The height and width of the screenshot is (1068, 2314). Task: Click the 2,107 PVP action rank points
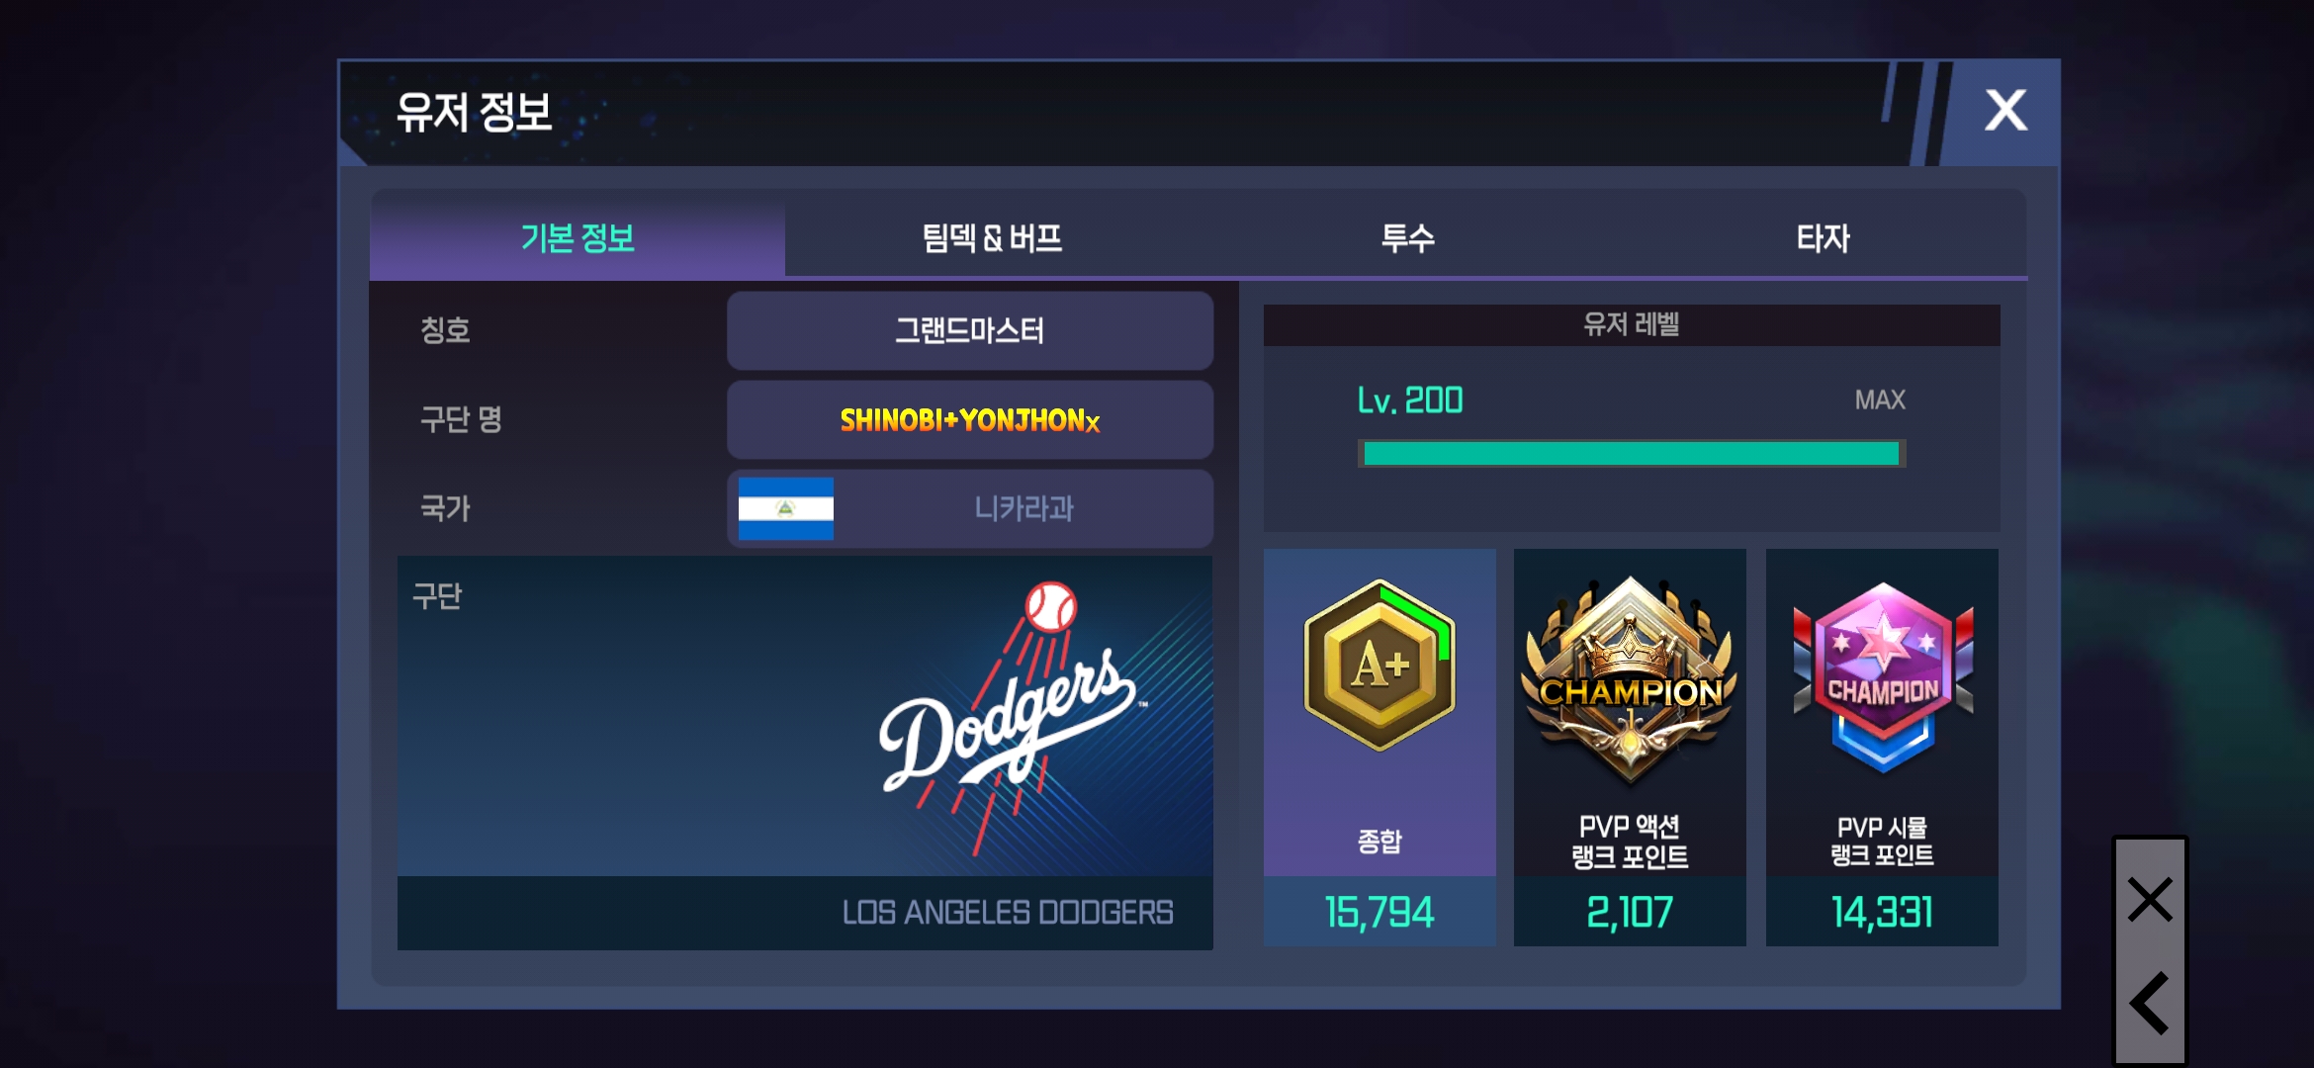[1630, 912]
